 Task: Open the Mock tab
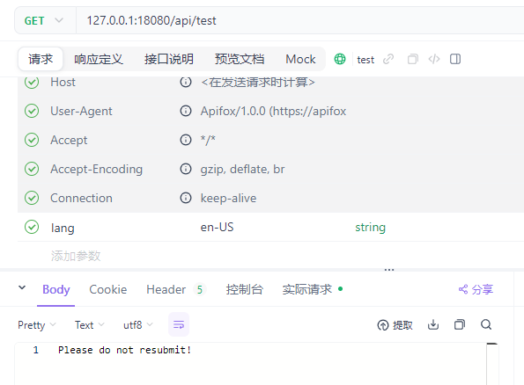300,59
